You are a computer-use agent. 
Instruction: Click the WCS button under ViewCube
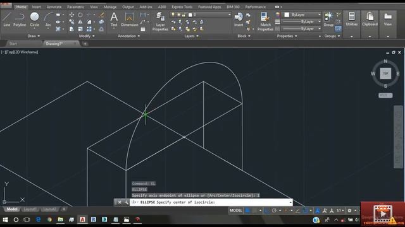point(385,95)
